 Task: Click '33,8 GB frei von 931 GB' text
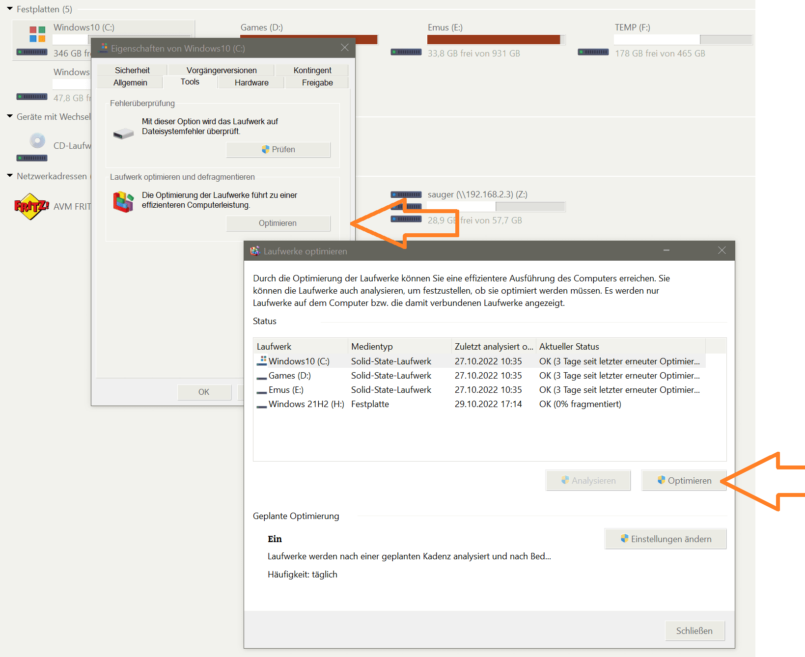(473, 53)
